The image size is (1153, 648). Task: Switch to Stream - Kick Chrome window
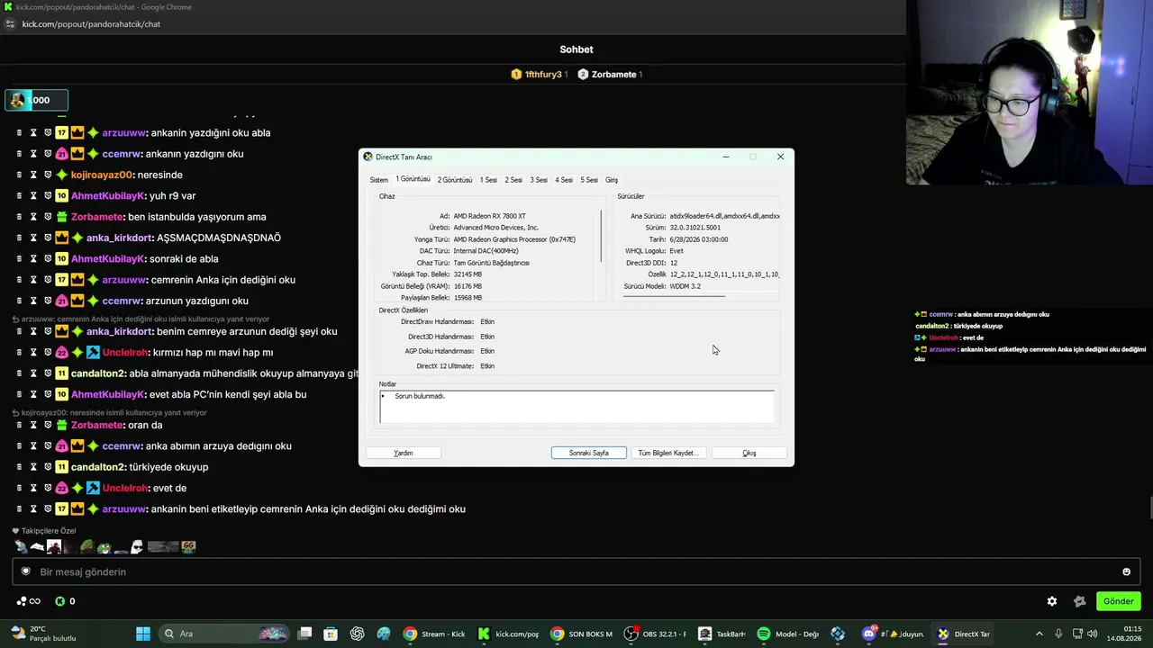(434, 634)
